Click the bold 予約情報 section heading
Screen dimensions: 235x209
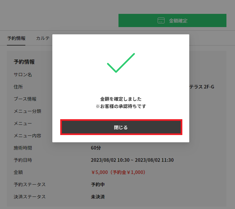click(x=24, y=62)
